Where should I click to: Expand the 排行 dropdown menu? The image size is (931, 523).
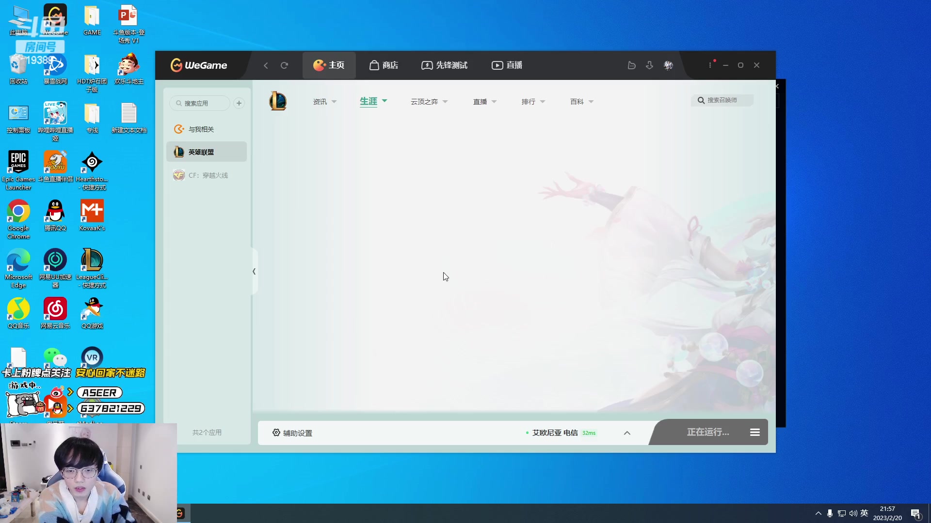tap(532, 101)
